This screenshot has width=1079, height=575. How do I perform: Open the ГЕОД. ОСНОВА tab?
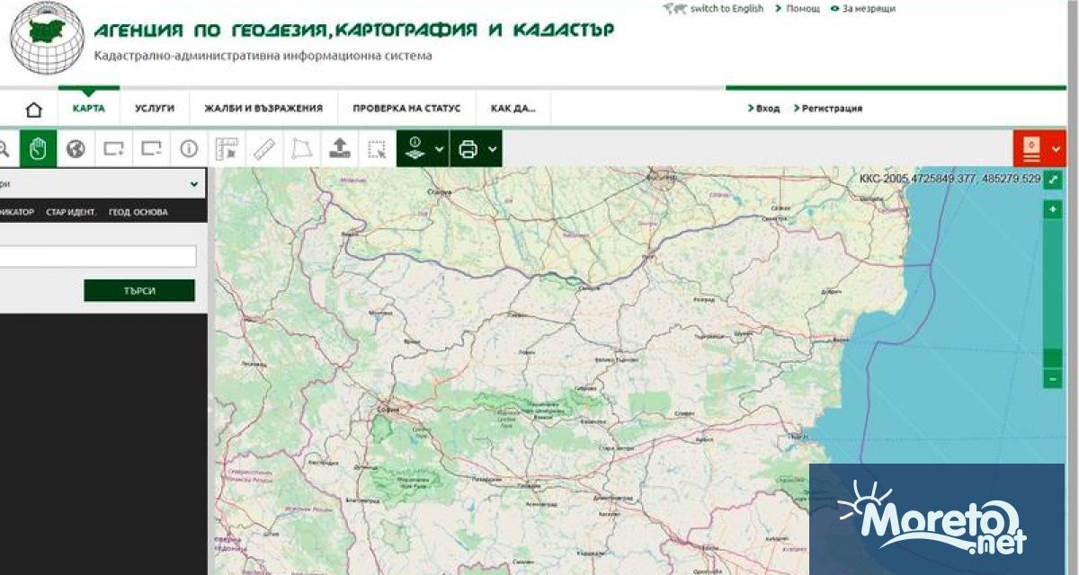138,212
